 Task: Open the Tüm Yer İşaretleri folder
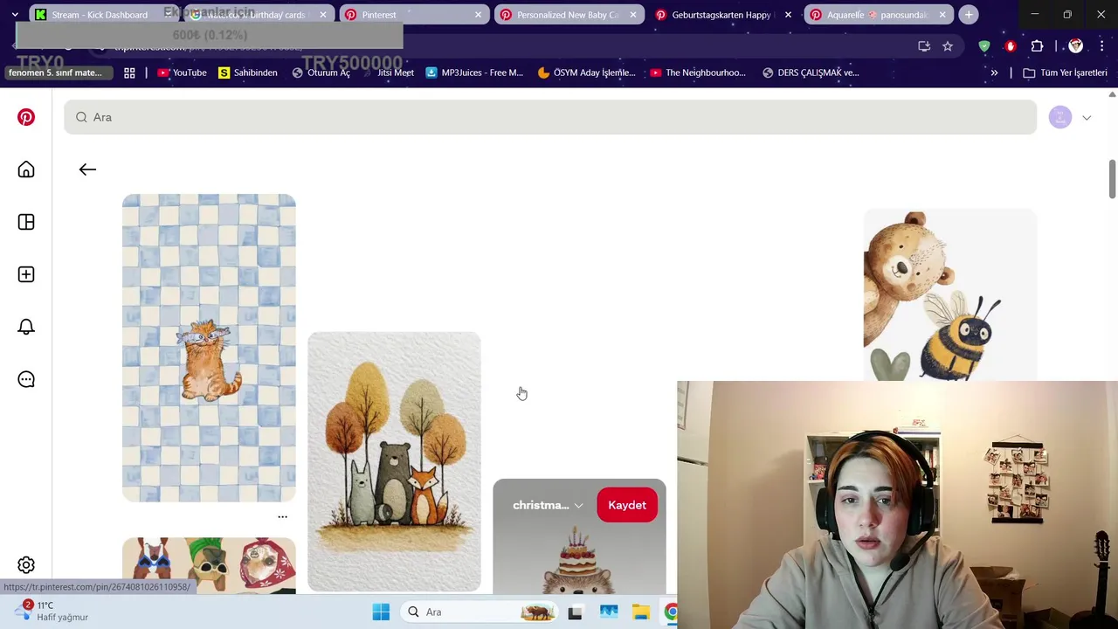(x=1065, y=73)
